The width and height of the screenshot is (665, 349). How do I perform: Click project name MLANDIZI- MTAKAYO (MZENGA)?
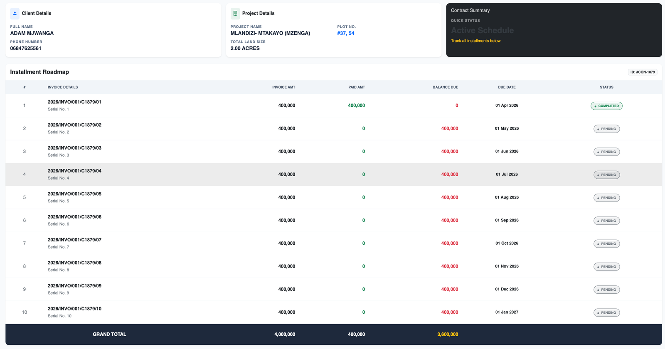[x=270, y=33]
